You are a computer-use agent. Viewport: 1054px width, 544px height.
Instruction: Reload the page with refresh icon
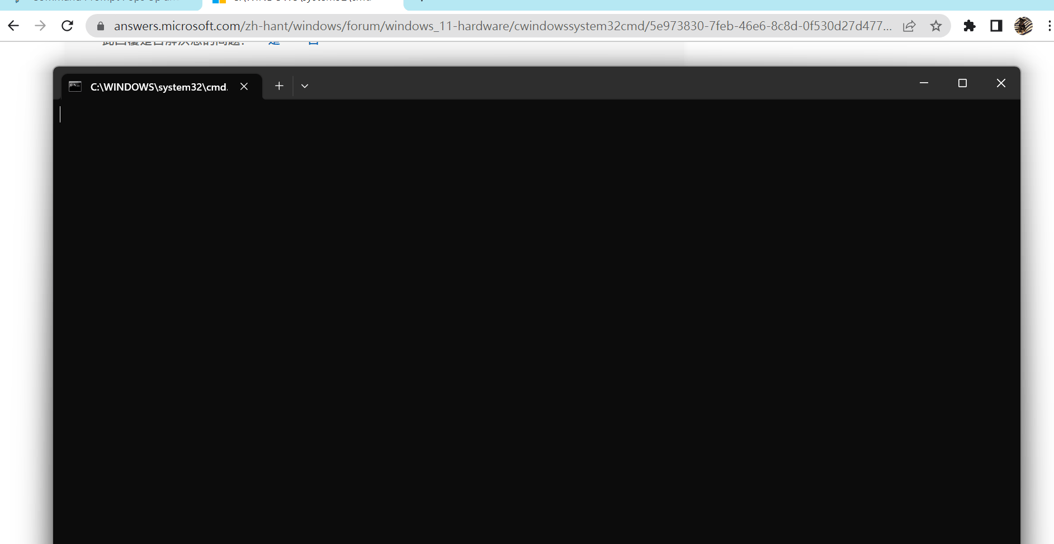[67, 26]
